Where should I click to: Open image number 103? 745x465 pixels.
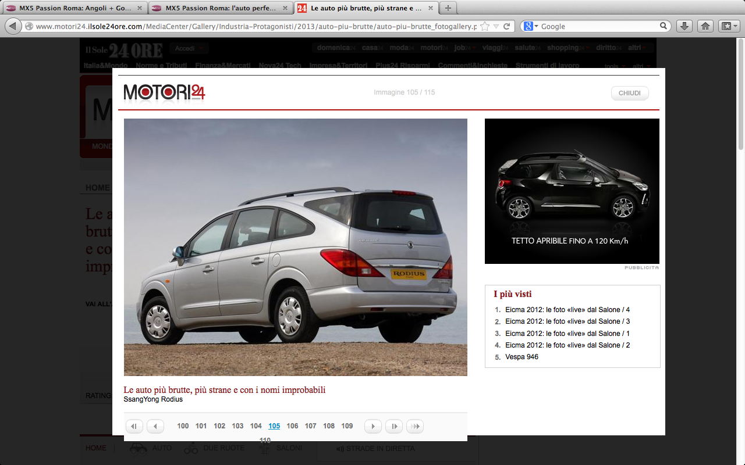237,426
